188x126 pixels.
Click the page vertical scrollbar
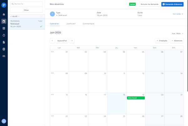point(187,46)
